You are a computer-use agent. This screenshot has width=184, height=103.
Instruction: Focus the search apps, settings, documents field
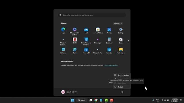92,15
